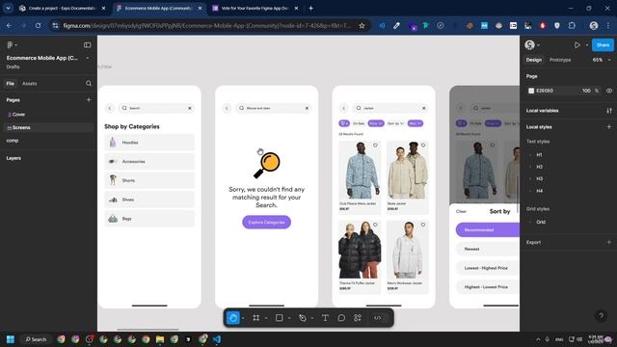Open the Screens page
Viewport: 617px width, 347px height.
click(48, 127)
